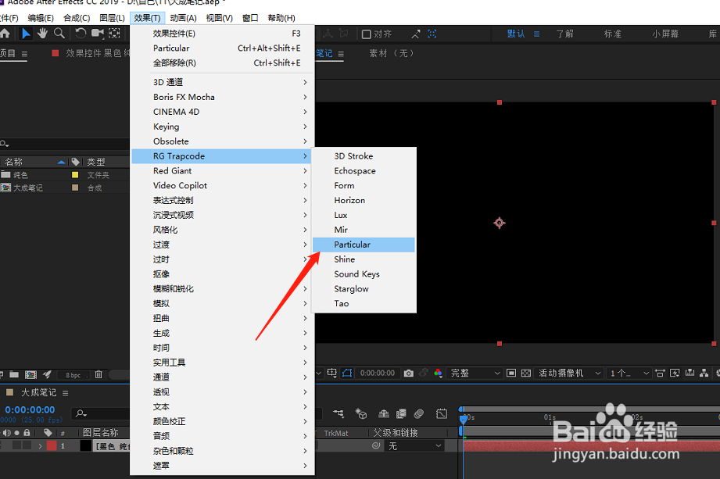This screenshot has height=479, width=720.
Task: Click the preview time 0:00:00:00 under viewer
Action: click(x=378, y=373)
